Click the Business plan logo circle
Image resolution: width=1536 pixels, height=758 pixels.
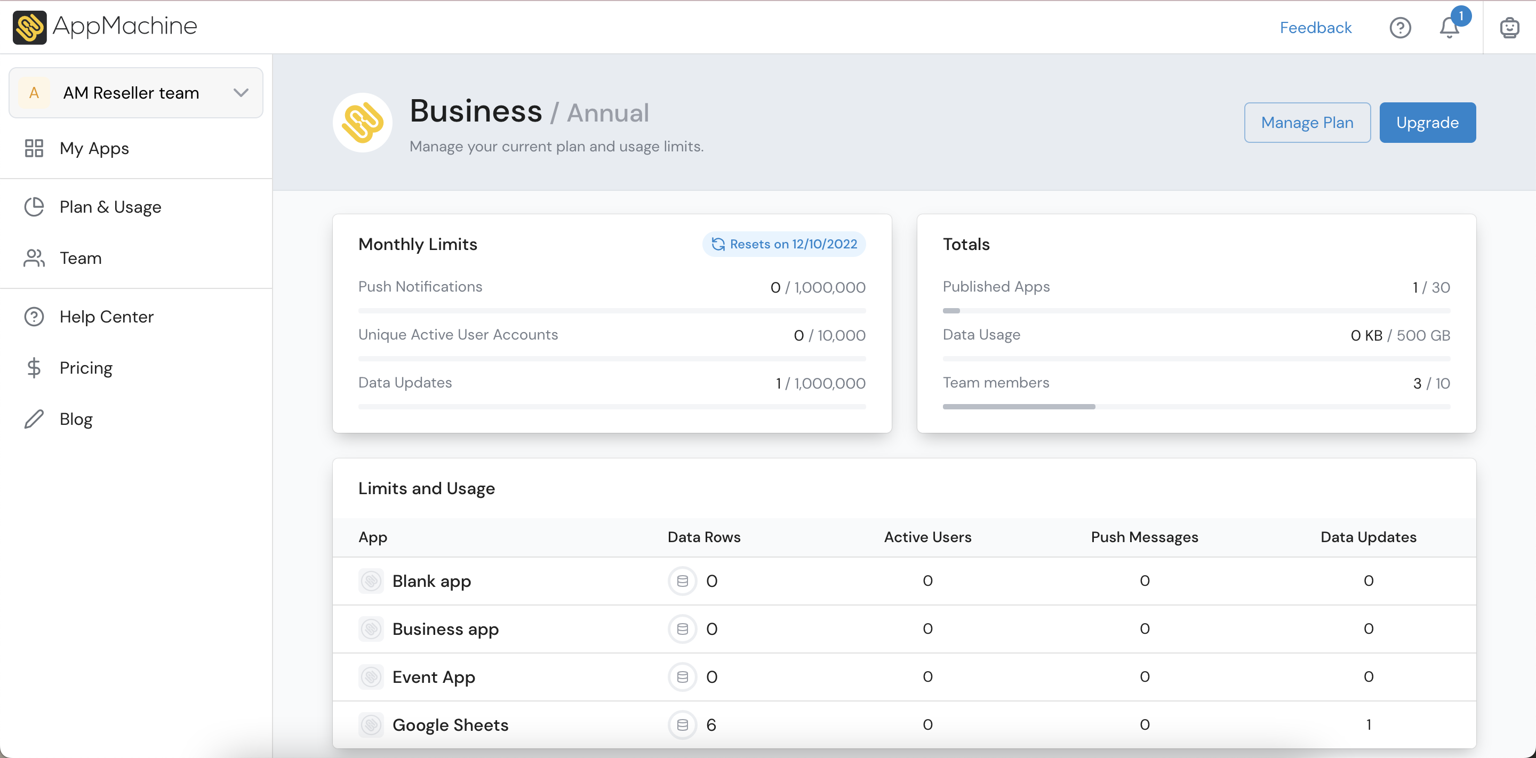coord(362,122)
